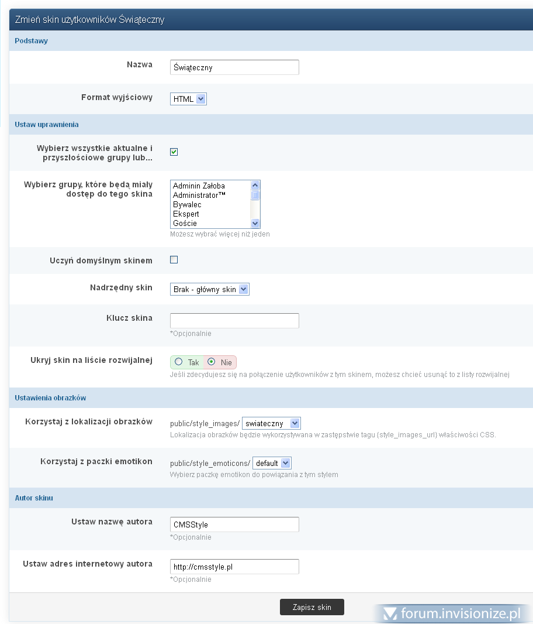533x624 pixels.
Task: Expand the Nadrzędny skin dropdown
Action: (209, 289)
